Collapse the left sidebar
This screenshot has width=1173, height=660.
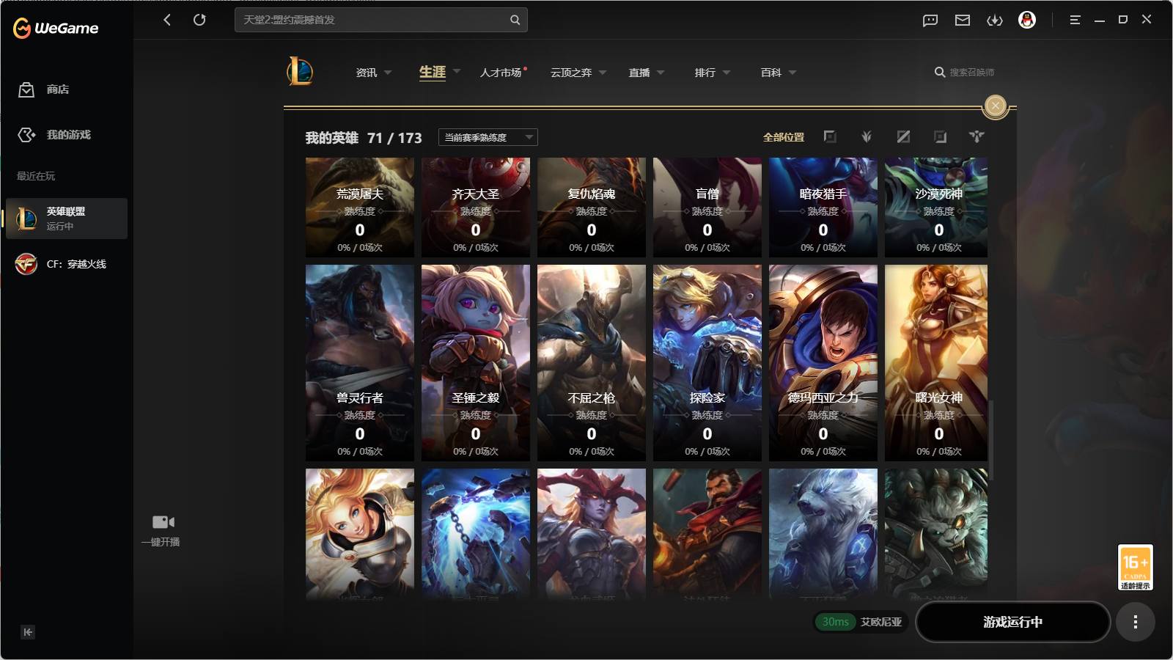[28, 632]
